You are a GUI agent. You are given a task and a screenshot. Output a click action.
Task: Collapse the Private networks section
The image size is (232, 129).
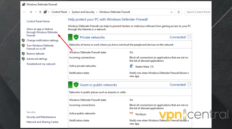point(189,37)
